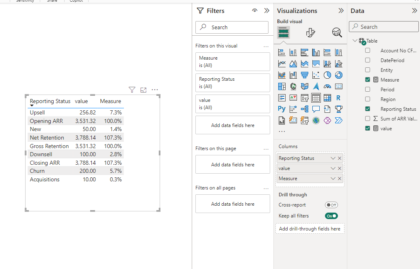Viewport: 420px width, 269px height.
Task: Collapse the Filters pane
Action: click(x=266, y=11)
